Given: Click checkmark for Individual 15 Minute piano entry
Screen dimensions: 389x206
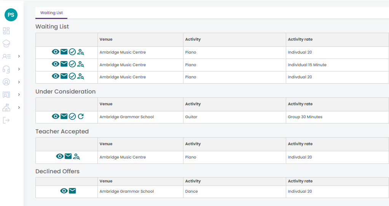Looking at the screenshot, I should pos(72,64).
